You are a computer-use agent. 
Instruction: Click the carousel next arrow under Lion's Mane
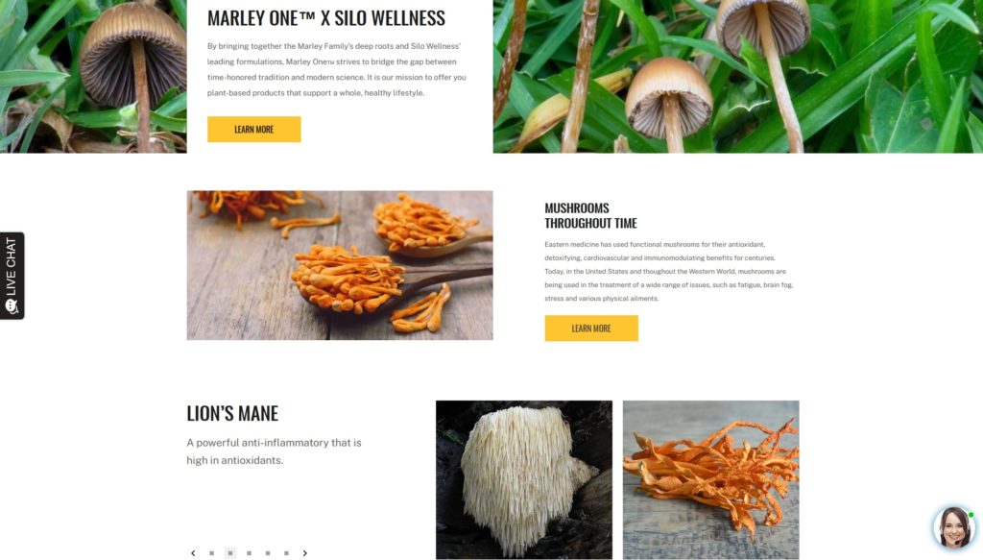pyautogui.click(x=304, y=553)
